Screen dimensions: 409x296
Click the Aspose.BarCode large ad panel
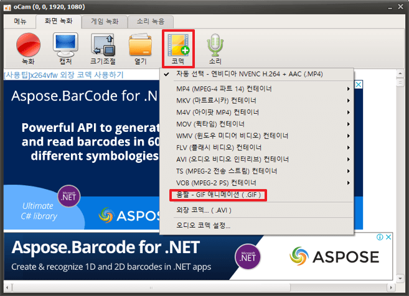point(82,155)
